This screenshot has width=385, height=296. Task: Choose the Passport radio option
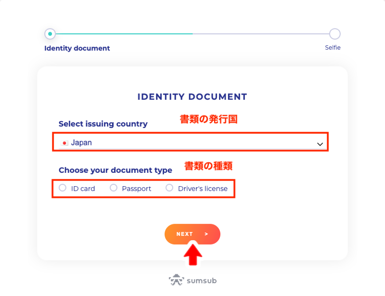tap(114, 188)
